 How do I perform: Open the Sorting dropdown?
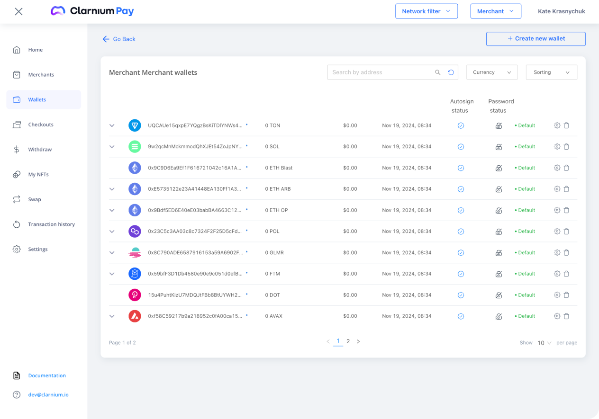coord(552,72)
